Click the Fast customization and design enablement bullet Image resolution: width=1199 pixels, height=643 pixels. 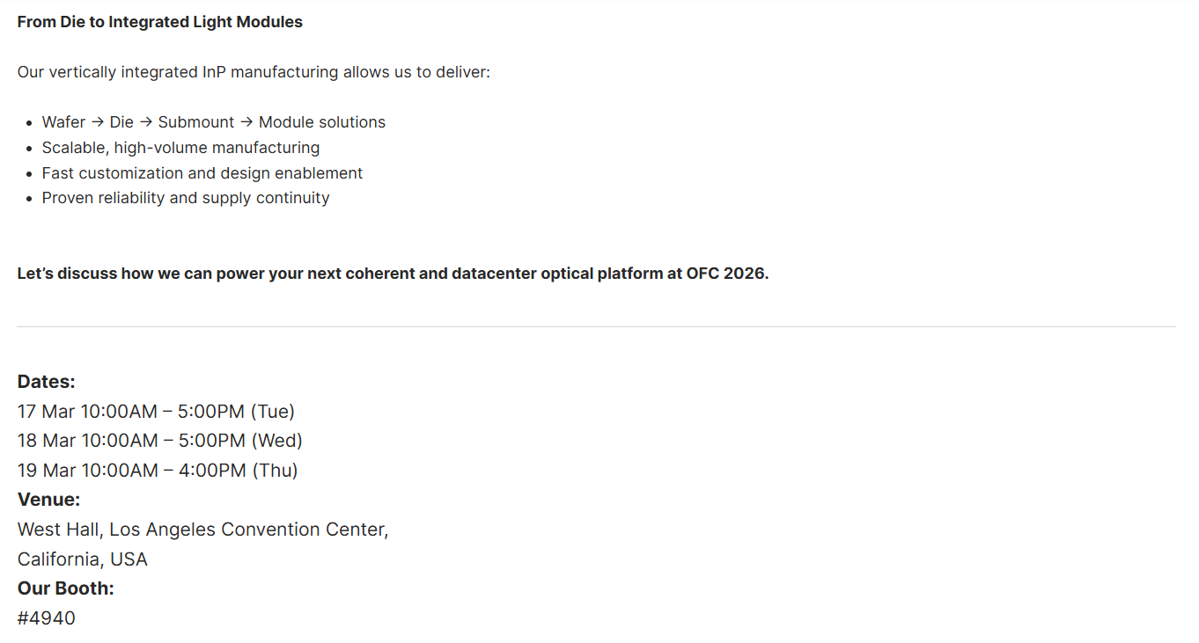point(202,173)
